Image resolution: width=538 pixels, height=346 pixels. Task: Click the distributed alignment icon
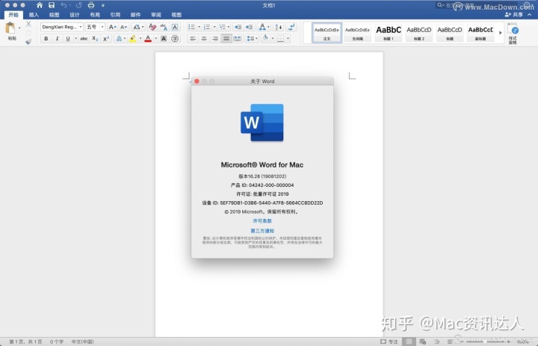coord(237,39)
